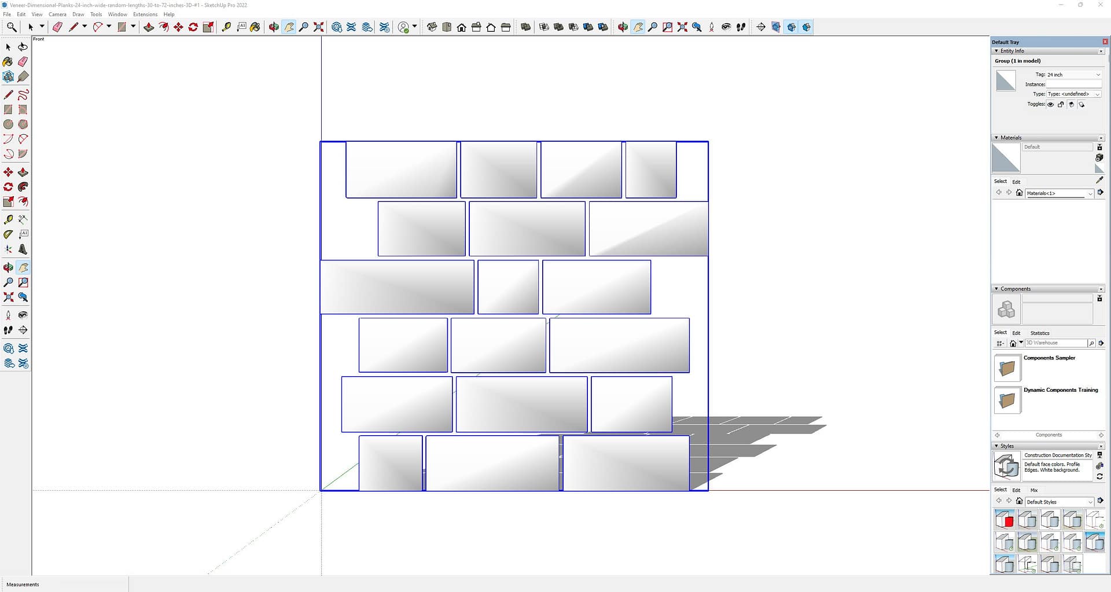This screenshot has width=1111, height=592.
Task: Toggle the lock icon in Entity Info
Action: (1061, 105)
